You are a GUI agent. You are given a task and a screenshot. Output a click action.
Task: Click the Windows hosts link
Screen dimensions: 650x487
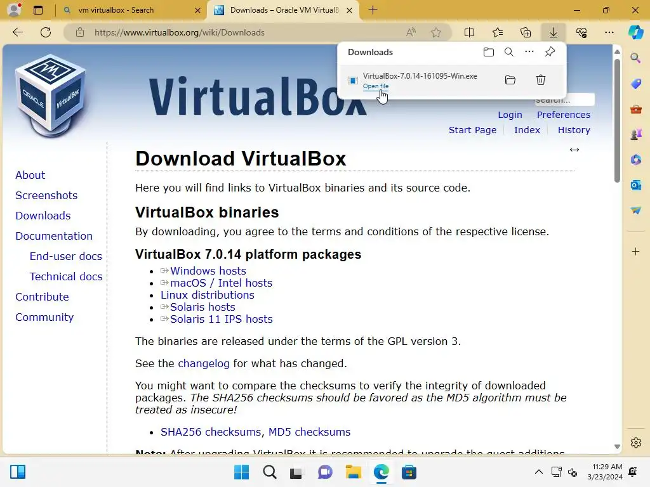208,271
